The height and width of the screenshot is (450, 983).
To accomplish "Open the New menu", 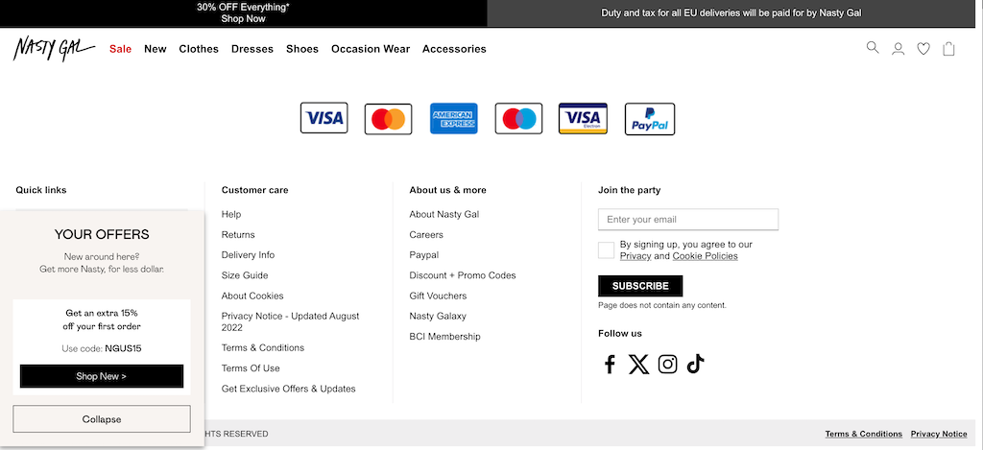I will [x=156, y=49].
